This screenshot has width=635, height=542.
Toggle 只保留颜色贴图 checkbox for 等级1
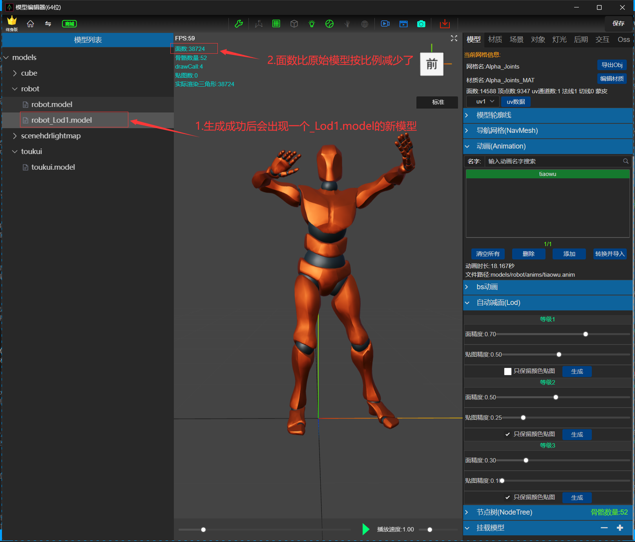click(x=507, y=371)
